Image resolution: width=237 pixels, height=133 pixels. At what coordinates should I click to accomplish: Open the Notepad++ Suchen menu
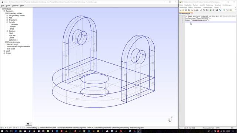pyautogui.click(x=196, y=5)
